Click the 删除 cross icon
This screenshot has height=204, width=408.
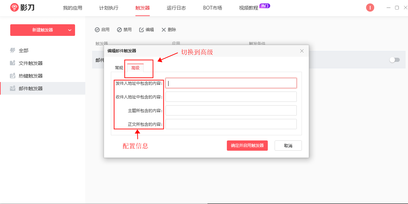(164, 30)
